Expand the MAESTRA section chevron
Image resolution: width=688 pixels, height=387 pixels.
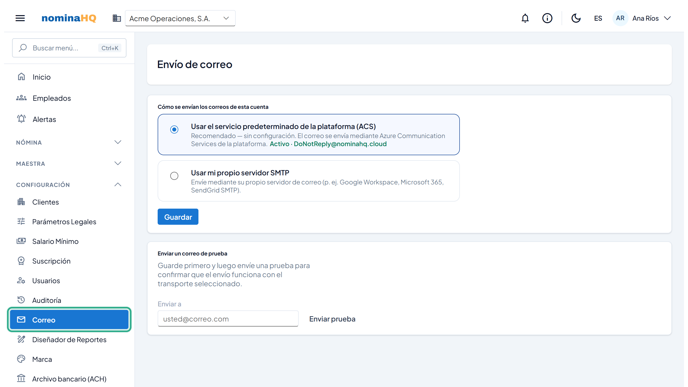[118, 163]
